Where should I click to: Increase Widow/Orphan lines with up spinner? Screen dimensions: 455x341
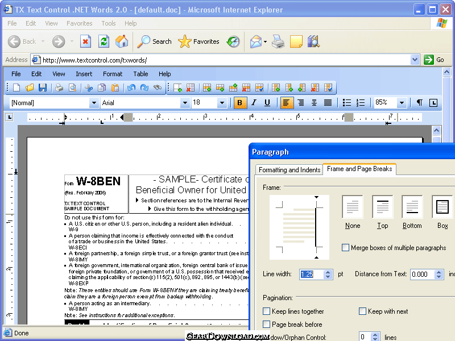(375, 335)
